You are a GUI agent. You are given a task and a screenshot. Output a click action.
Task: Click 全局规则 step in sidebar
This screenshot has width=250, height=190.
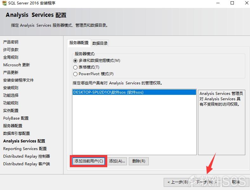point(11,57)
